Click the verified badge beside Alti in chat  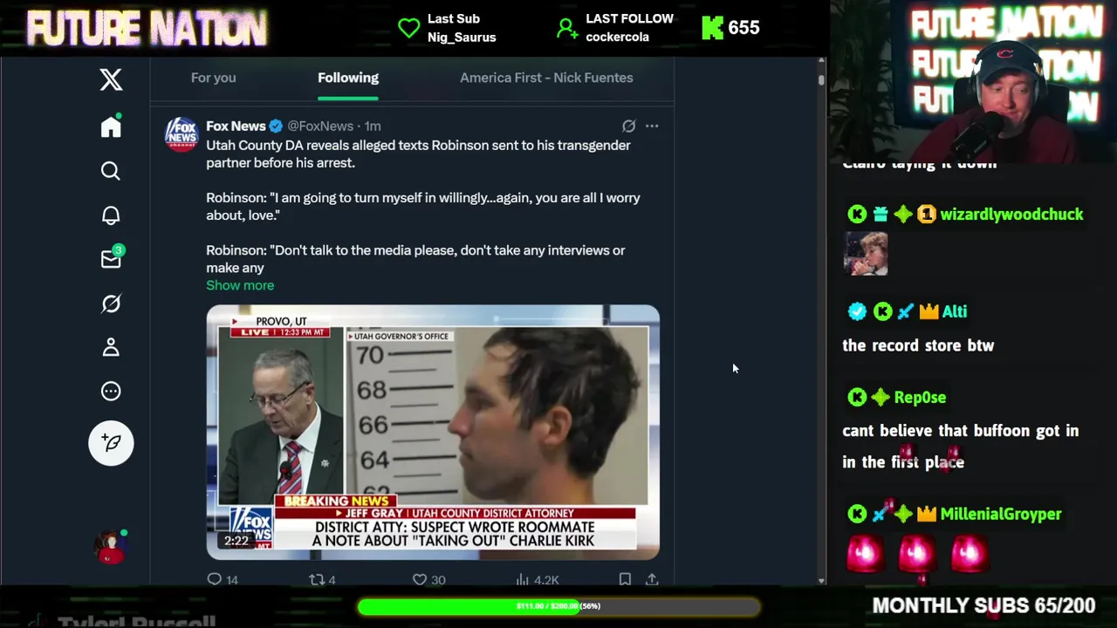[857, 311]
